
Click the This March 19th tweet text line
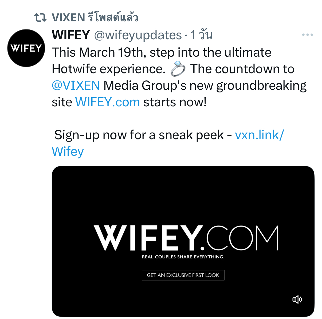[162, 52]
